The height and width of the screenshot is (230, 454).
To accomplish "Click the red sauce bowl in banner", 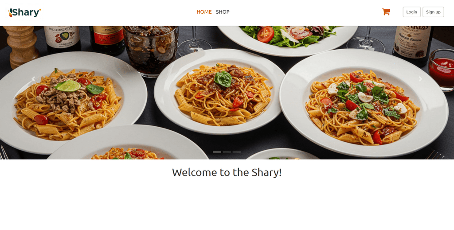I will tap(441, 70).
